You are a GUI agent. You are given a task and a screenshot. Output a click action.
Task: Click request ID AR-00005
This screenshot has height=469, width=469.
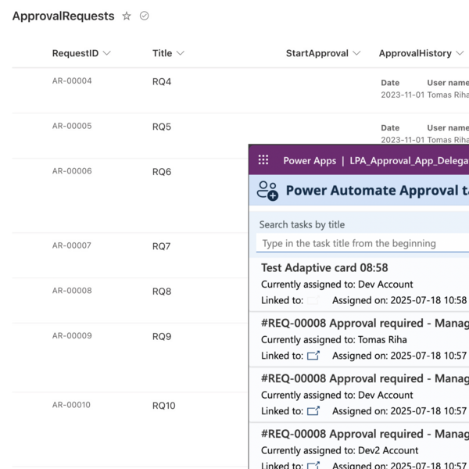pyautogui.click(x=72, y=126)
